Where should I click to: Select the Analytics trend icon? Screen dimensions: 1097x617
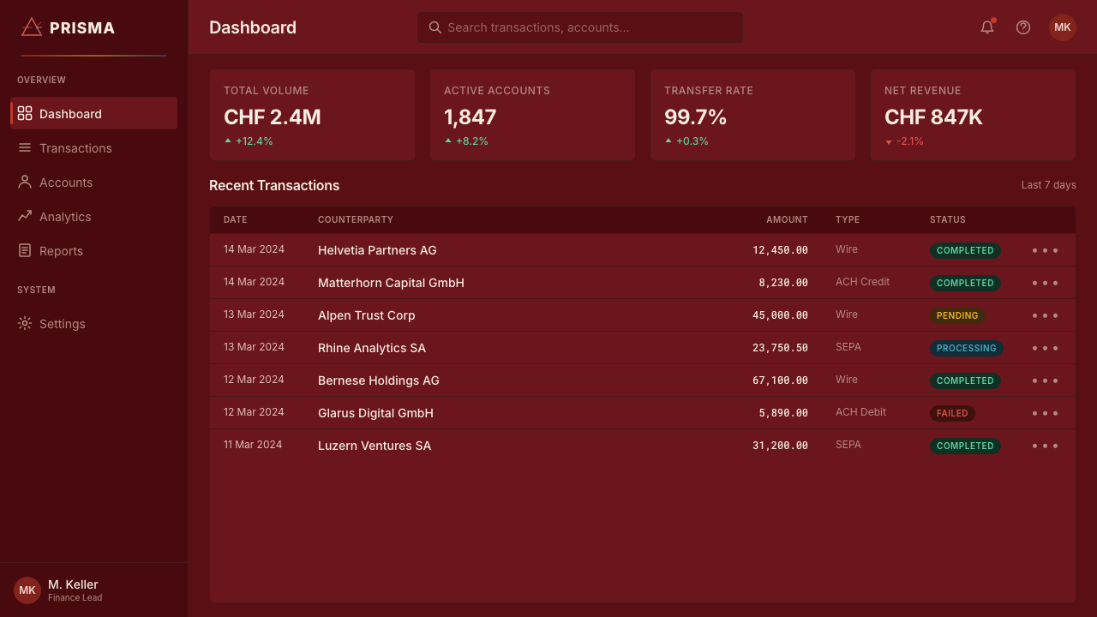25,216
